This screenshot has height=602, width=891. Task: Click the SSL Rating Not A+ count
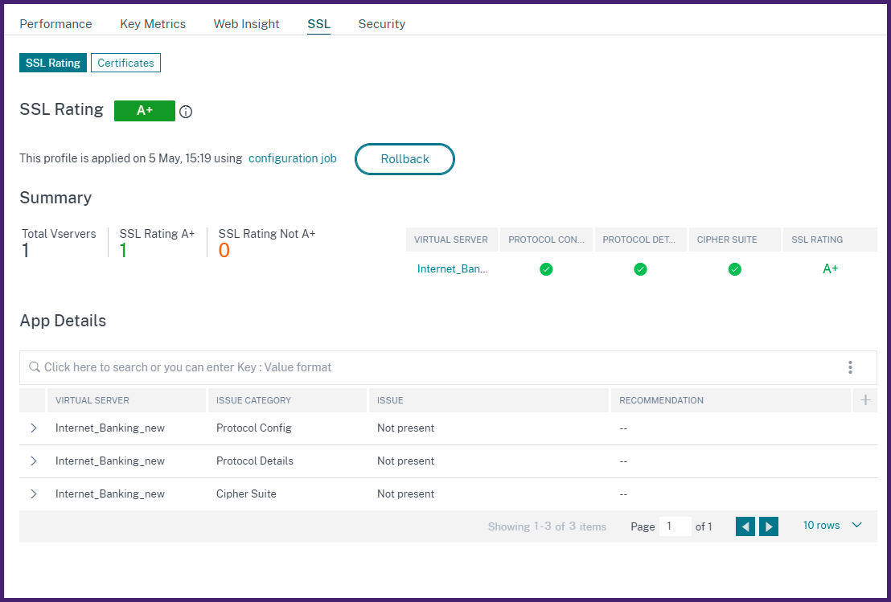[x=224, y=251]
